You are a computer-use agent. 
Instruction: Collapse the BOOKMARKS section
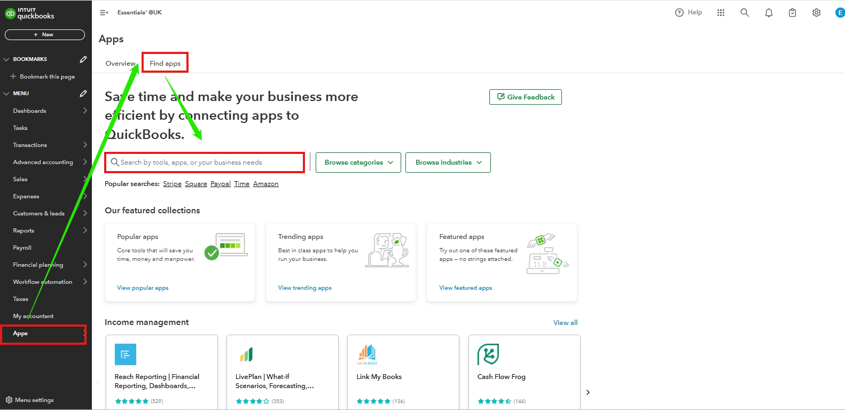[x=6, y=59]
